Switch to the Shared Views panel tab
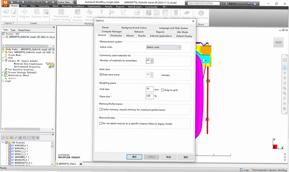The width and height of the screenshot is (289, 172). tap(24, 30)
